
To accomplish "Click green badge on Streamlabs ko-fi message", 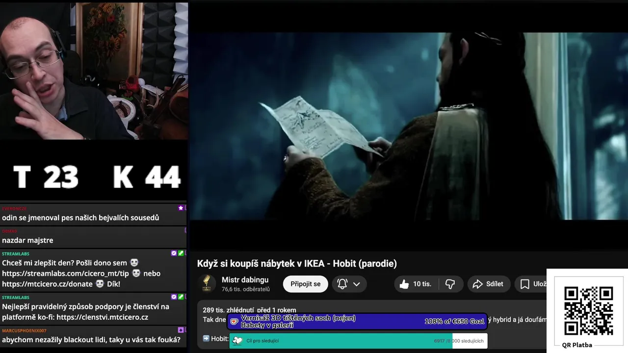I will (x=181, y=297).
